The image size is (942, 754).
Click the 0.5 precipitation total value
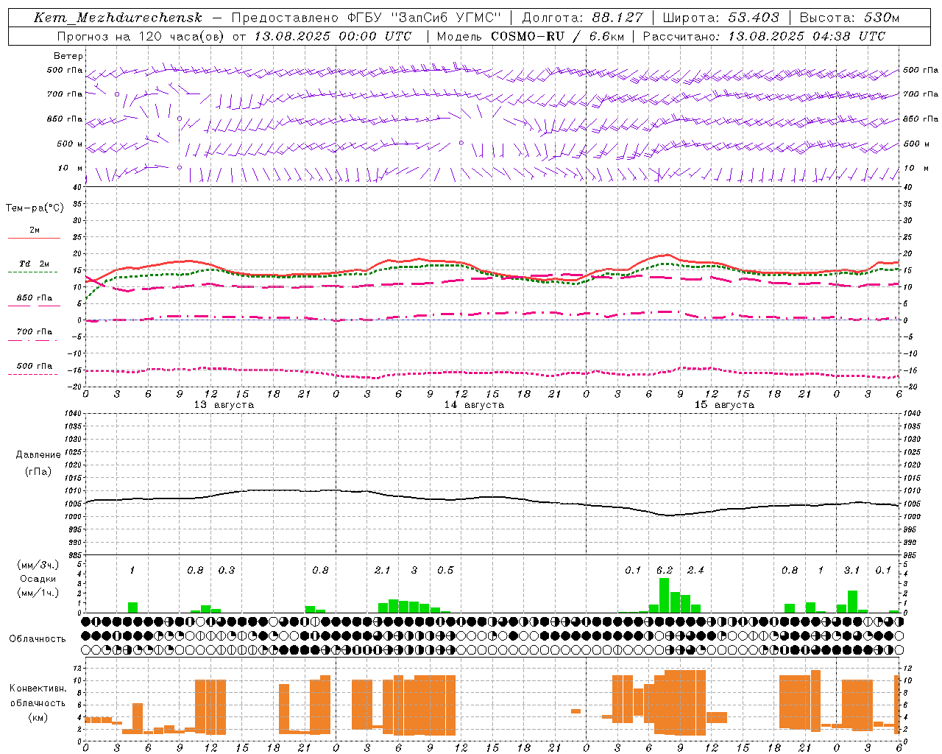[x=445, y=570]
